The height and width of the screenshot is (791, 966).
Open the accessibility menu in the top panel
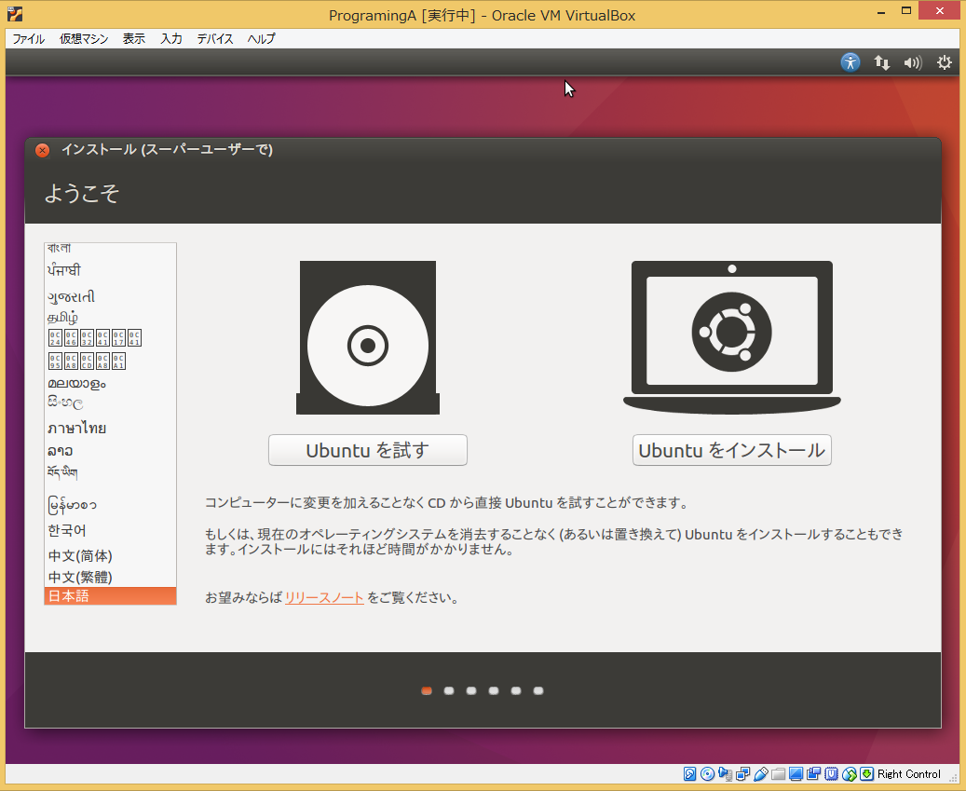[x=850, y=62]
